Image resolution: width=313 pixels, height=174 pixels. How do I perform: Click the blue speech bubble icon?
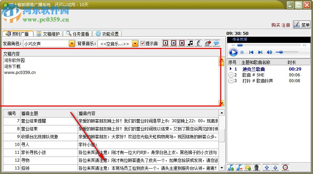(216, 43)
